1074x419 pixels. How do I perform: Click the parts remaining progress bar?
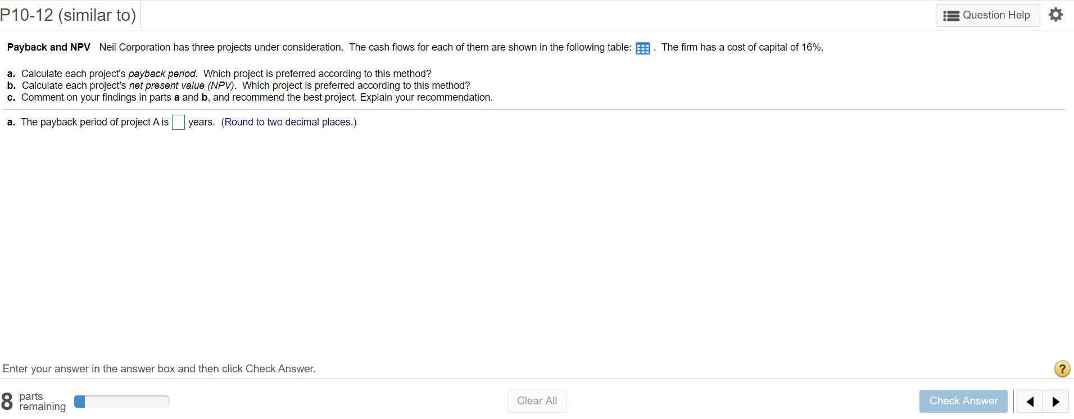point(121,401)
